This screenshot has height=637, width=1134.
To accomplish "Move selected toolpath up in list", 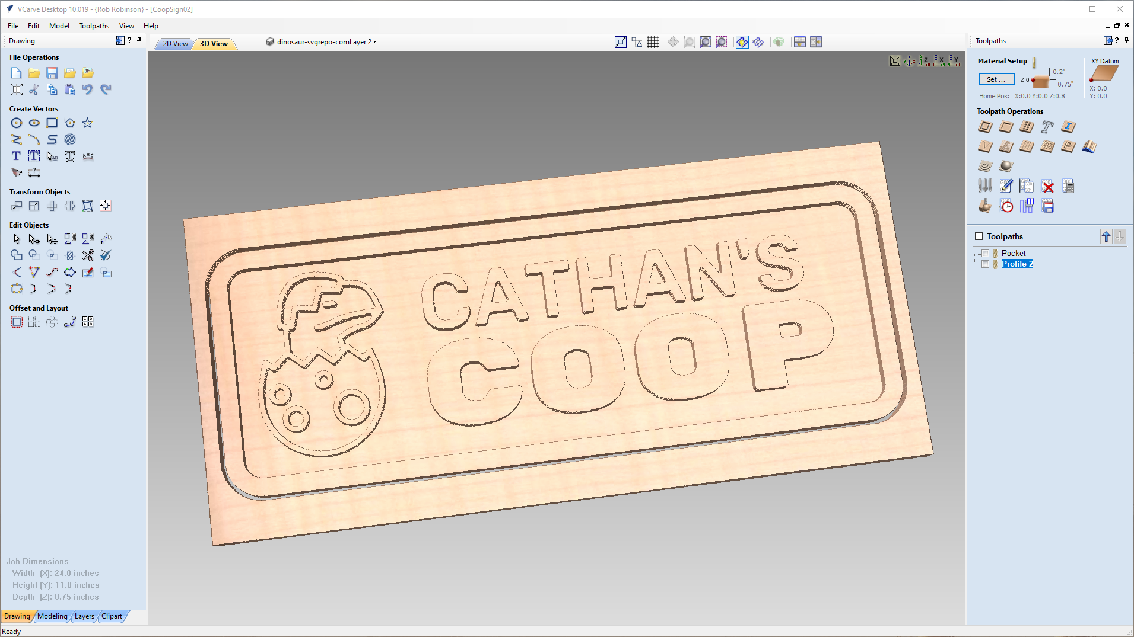I will 1106,237.
